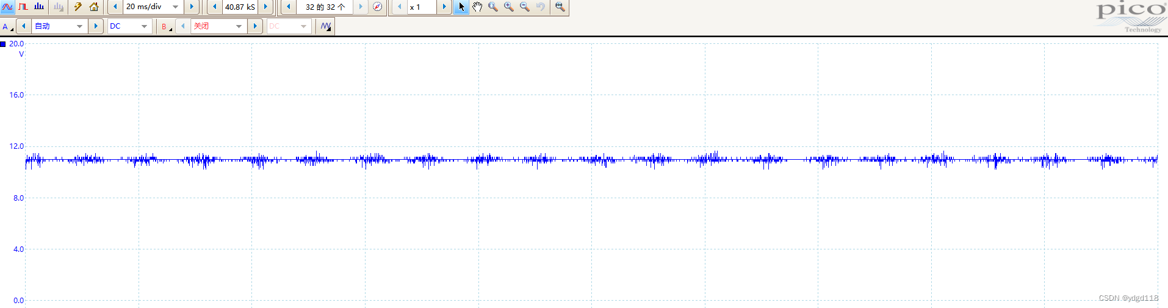Decrease sample count left arrow
The width and height of the screenshot is (1168, 308).
[x=215, y=7]
